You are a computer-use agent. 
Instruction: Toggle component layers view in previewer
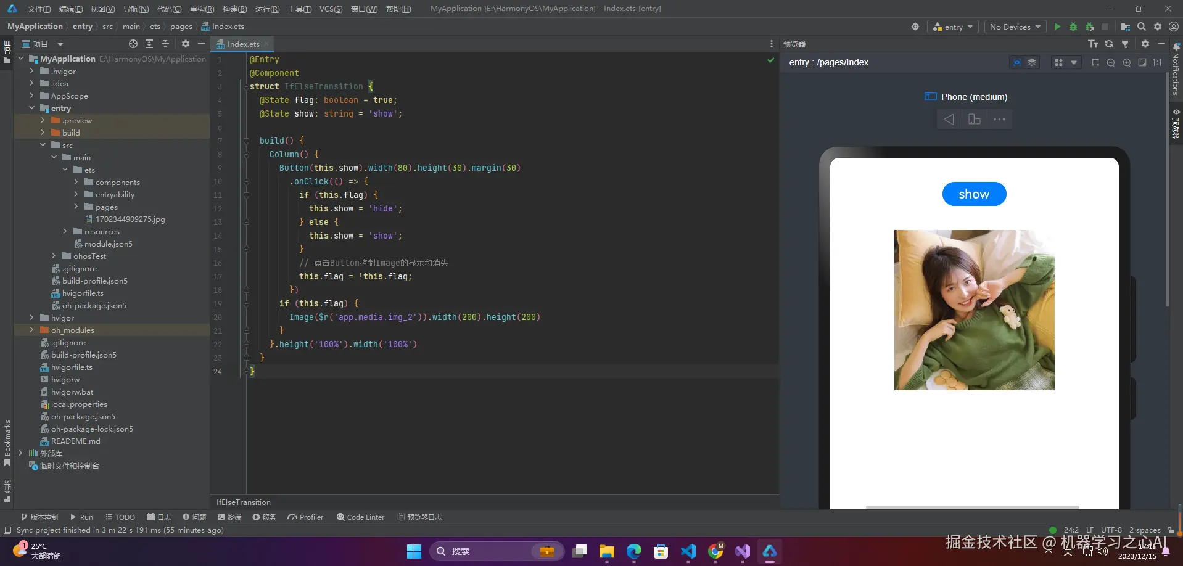click(1032, 62)
